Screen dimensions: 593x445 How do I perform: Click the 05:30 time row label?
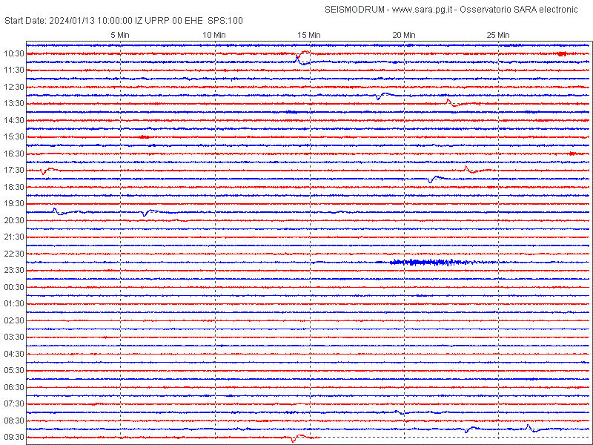click(14, 370)
